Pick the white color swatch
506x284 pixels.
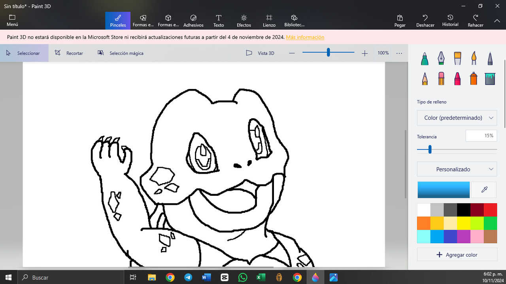click(424, 210)
